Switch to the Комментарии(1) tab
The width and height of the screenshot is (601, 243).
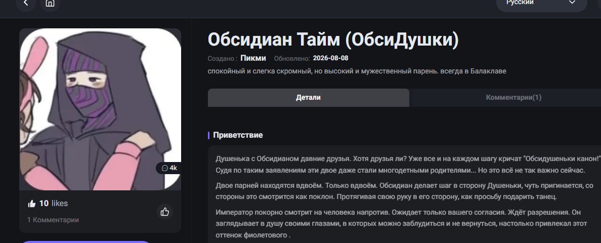513,97
